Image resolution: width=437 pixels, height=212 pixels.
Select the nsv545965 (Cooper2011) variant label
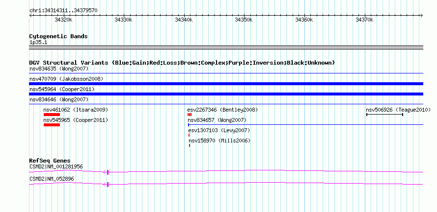[x=76, y=120]
